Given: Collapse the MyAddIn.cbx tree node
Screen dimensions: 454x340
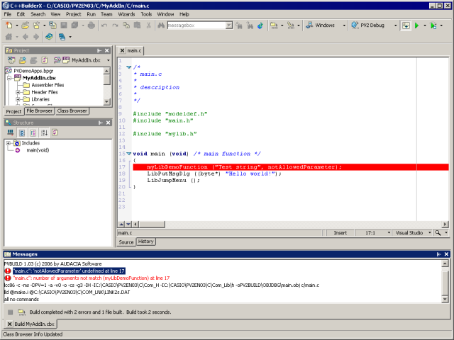Looking at the screenshot, I should (x=9, y=78).
